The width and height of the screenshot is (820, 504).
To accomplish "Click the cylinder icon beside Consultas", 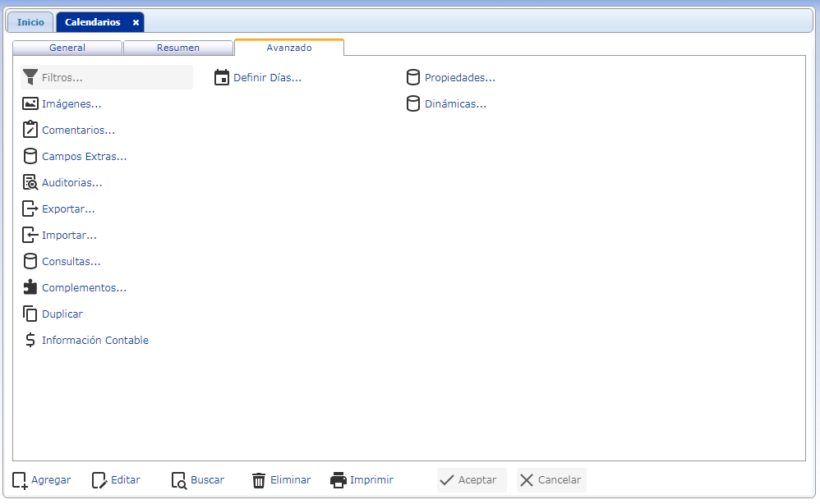I will coord(30,261).
